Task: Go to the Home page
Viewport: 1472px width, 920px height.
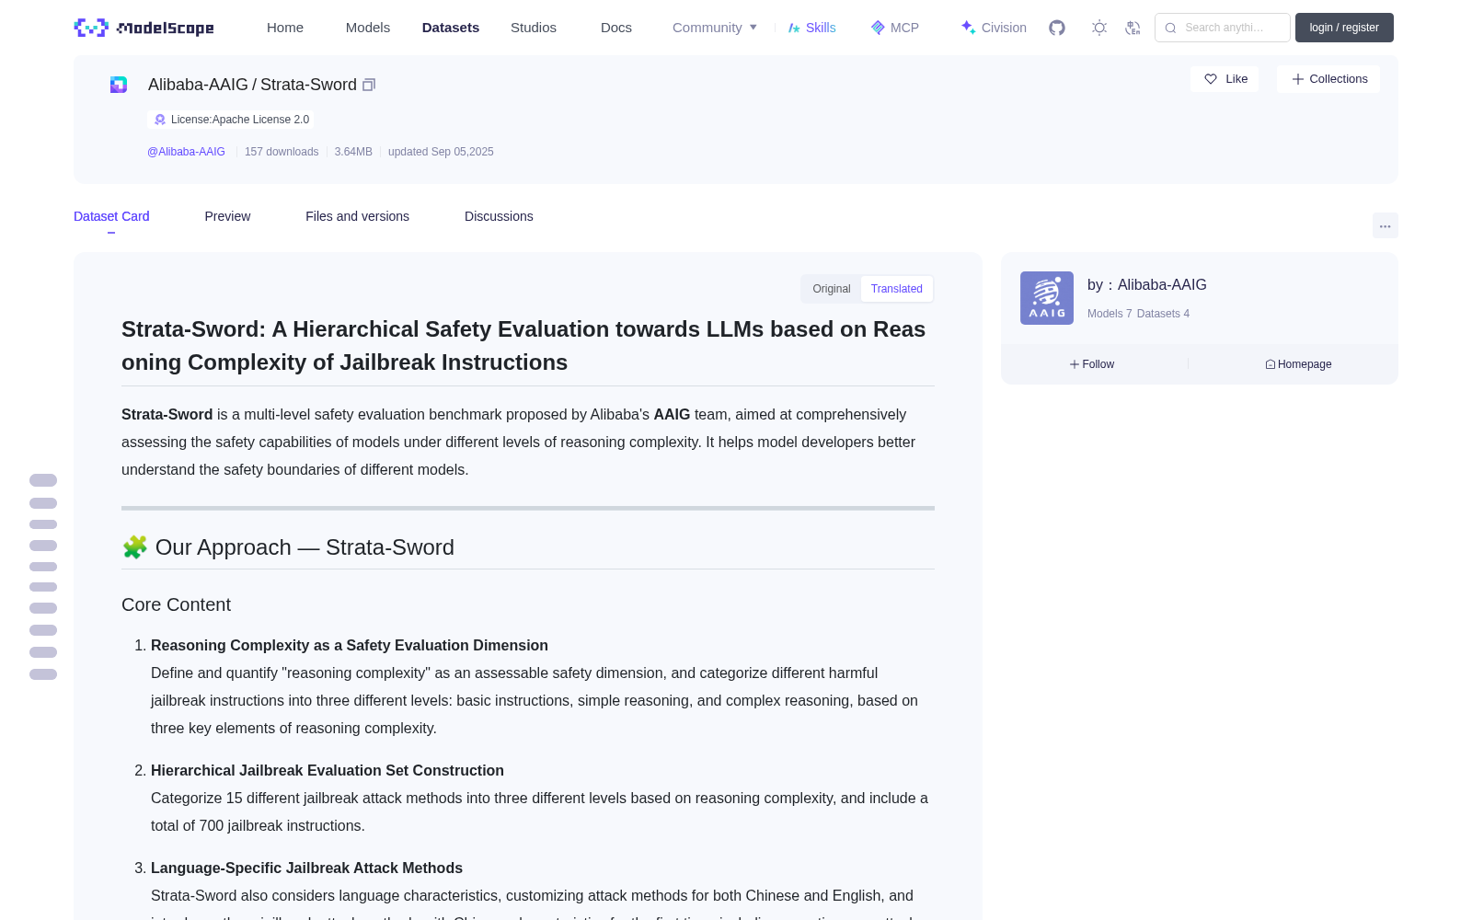Action: [285, 28]
